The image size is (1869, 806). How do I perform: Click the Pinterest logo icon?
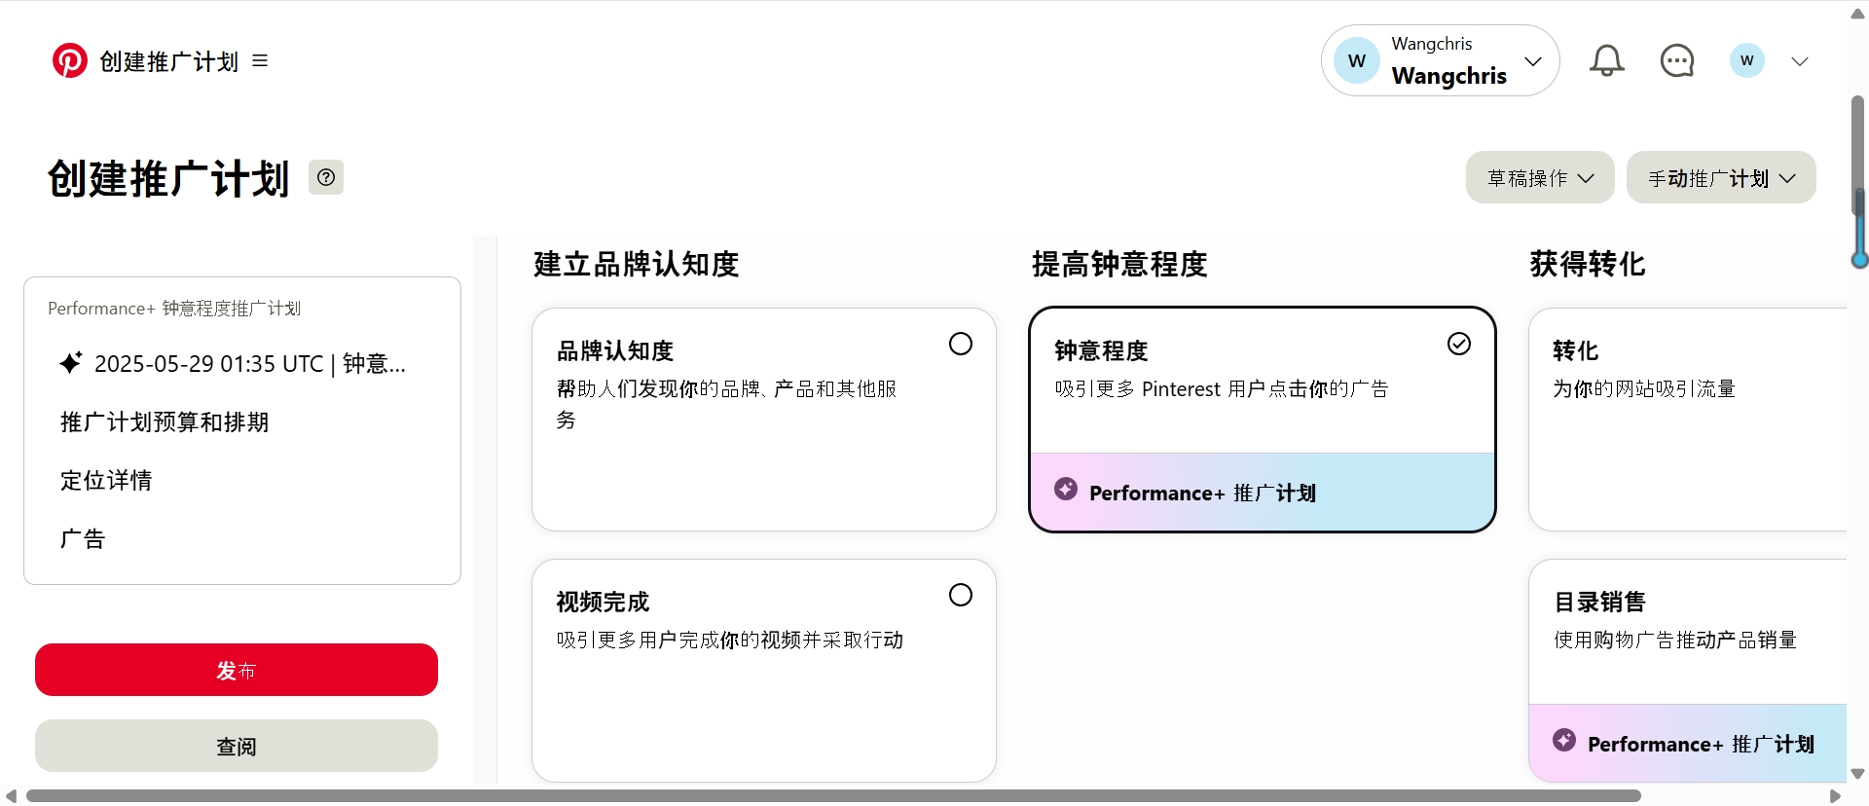click(x=69, y=60)
